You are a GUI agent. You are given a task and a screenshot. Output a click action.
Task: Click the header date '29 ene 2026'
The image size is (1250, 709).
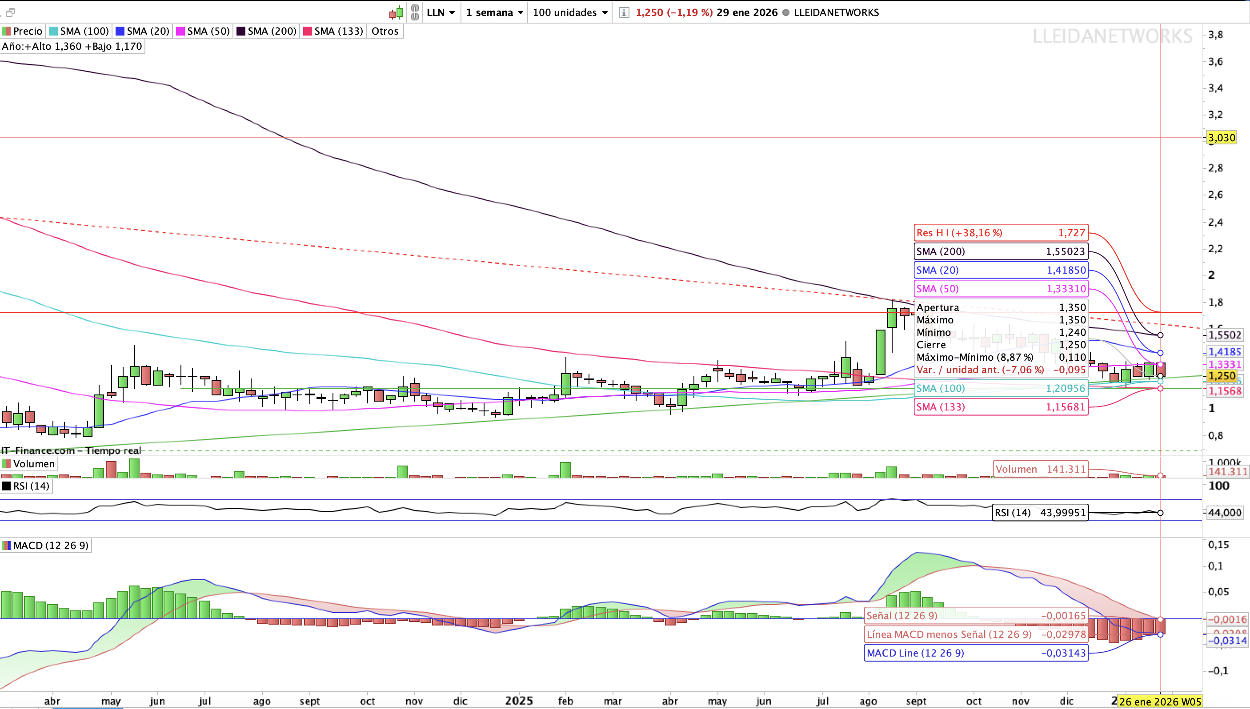coord(747,12)
